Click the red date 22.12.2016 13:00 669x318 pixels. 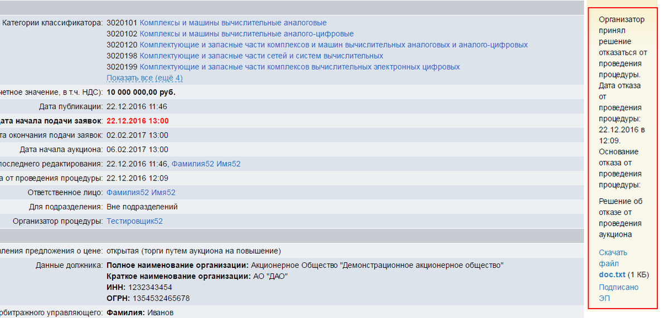137,121
